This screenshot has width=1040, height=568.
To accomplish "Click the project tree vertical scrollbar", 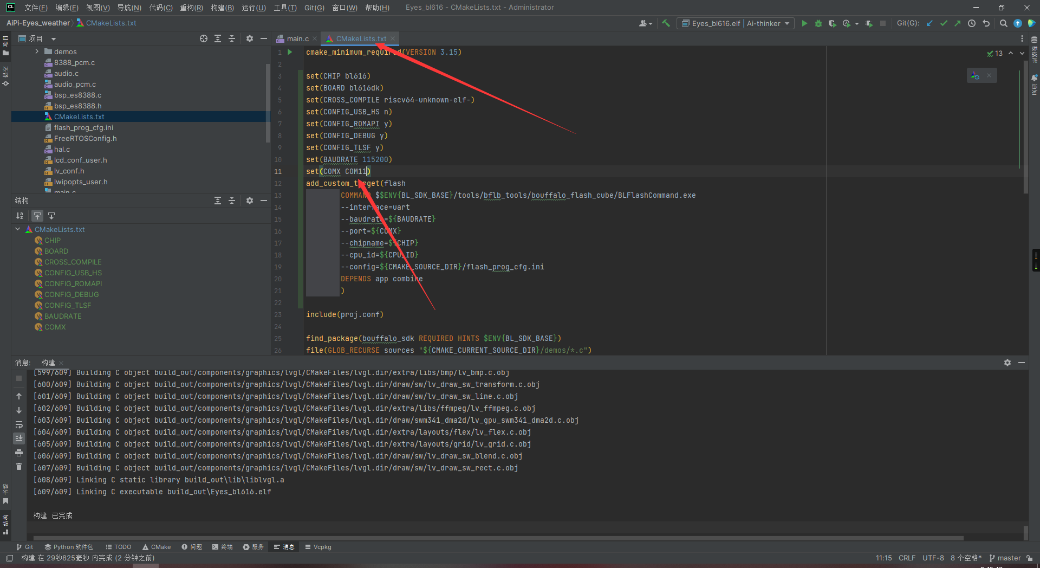I will 268,103.
